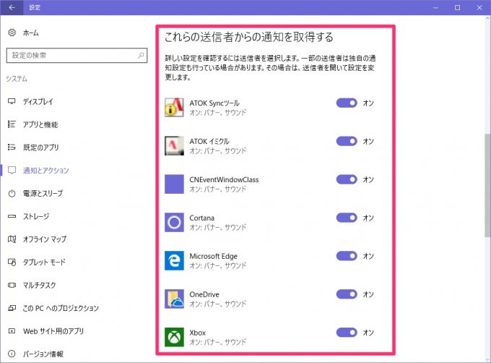Go to ストレージ settings page
Image resolution: width=491 pixels, height=363 pixels.
point(35,216)
